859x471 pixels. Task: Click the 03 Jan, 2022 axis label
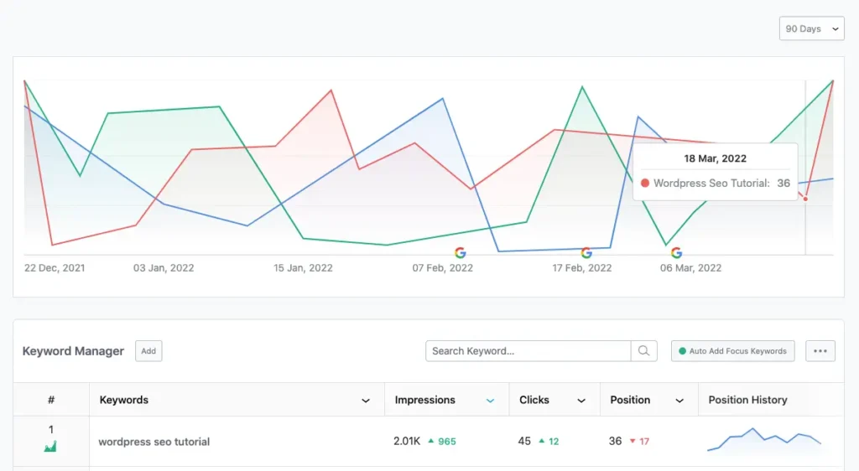(164, 268)
